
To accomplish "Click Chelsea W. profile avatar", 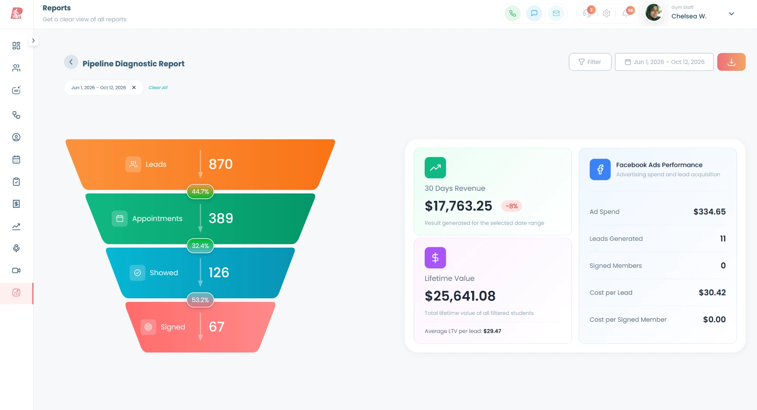I will tap(654, 13).
